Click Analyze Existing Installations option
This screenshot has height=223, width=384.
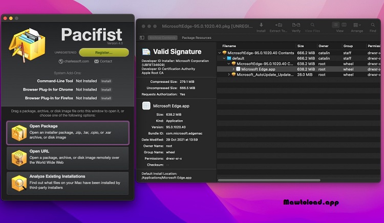(68, 183)
